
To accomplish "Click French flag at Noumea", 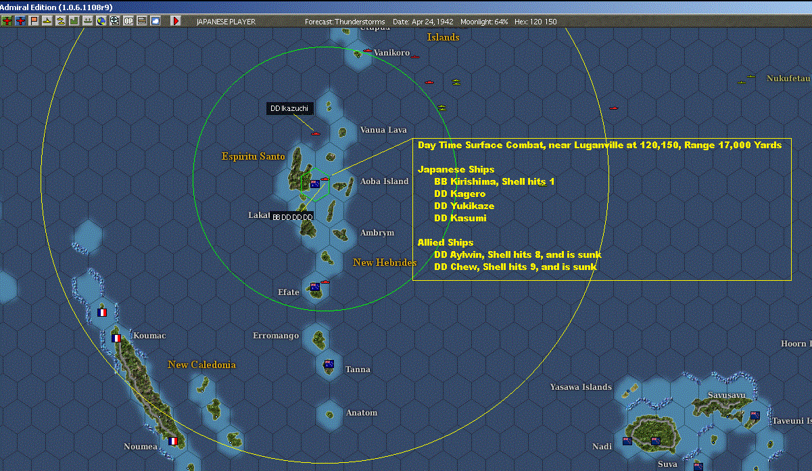I will [172, 441].
